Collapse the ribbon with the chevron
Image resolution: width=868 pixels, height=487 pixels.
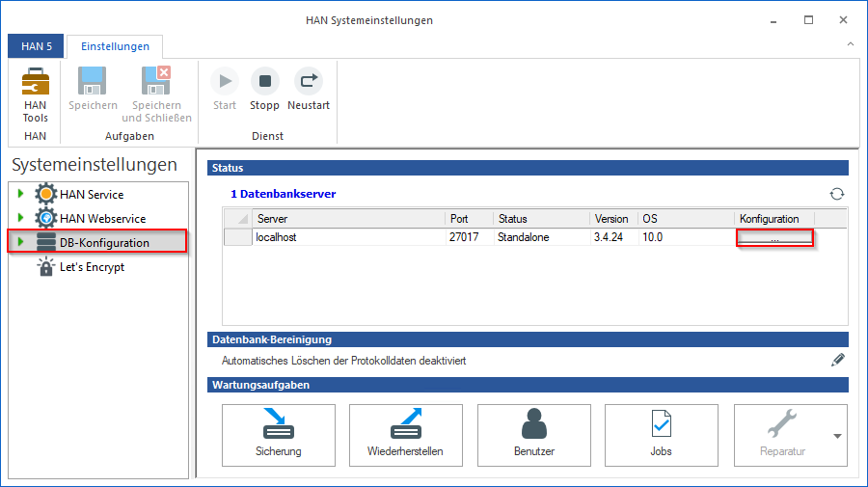click(850, 44)
